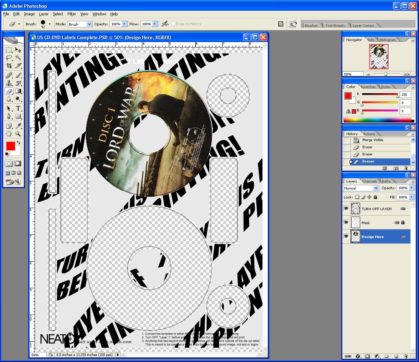The image size is (419, 362).
Task: Open the Flow slider arrow
Action: [155, 24]
